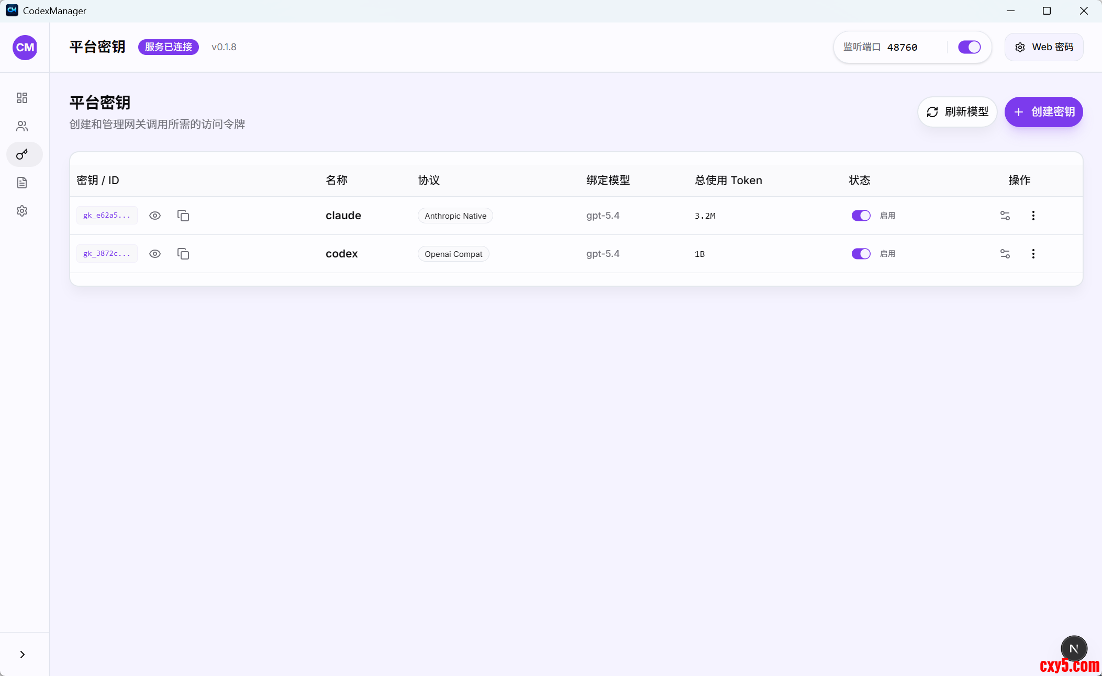Image resolution: width=1102 pixels, height=676 pixels.
Task: Open the logs document icon in sidebar
Action: point(22,183)
